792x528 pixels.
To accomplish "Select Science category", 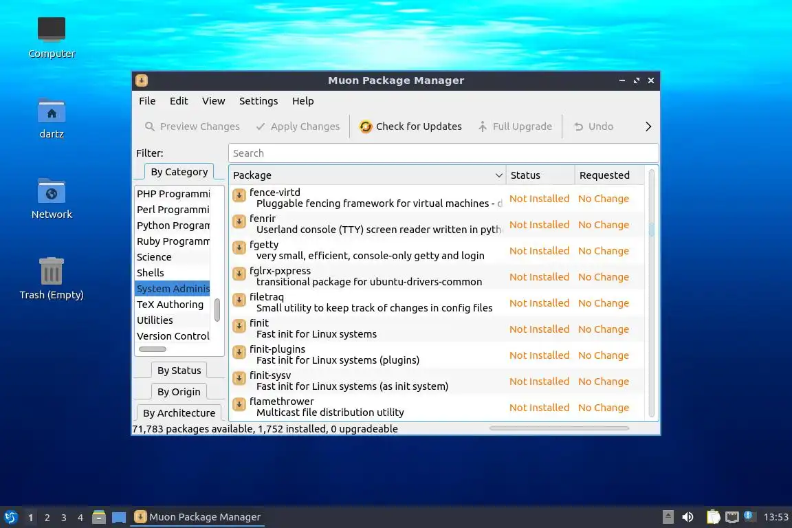I will [x=173, y=256].
